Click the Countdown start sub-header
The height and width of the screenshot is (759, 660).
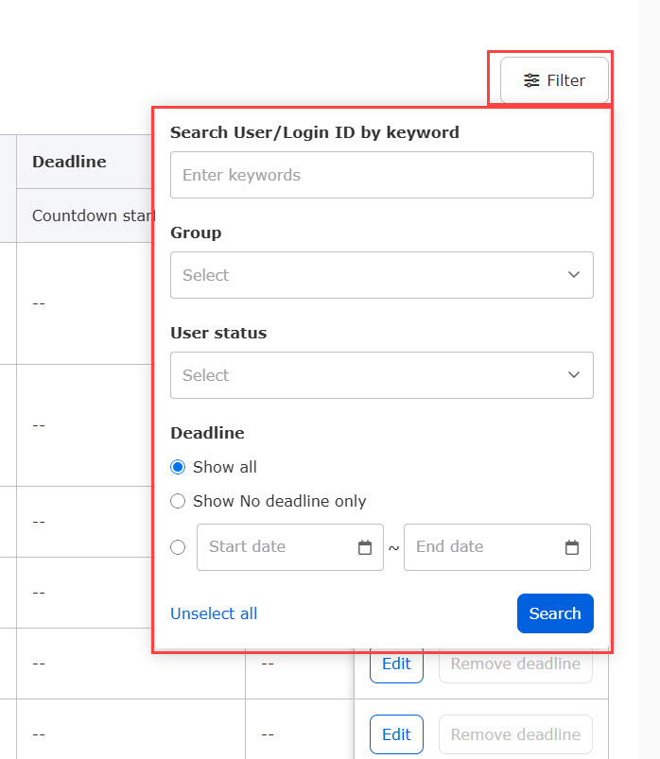(x=87, y=216)
